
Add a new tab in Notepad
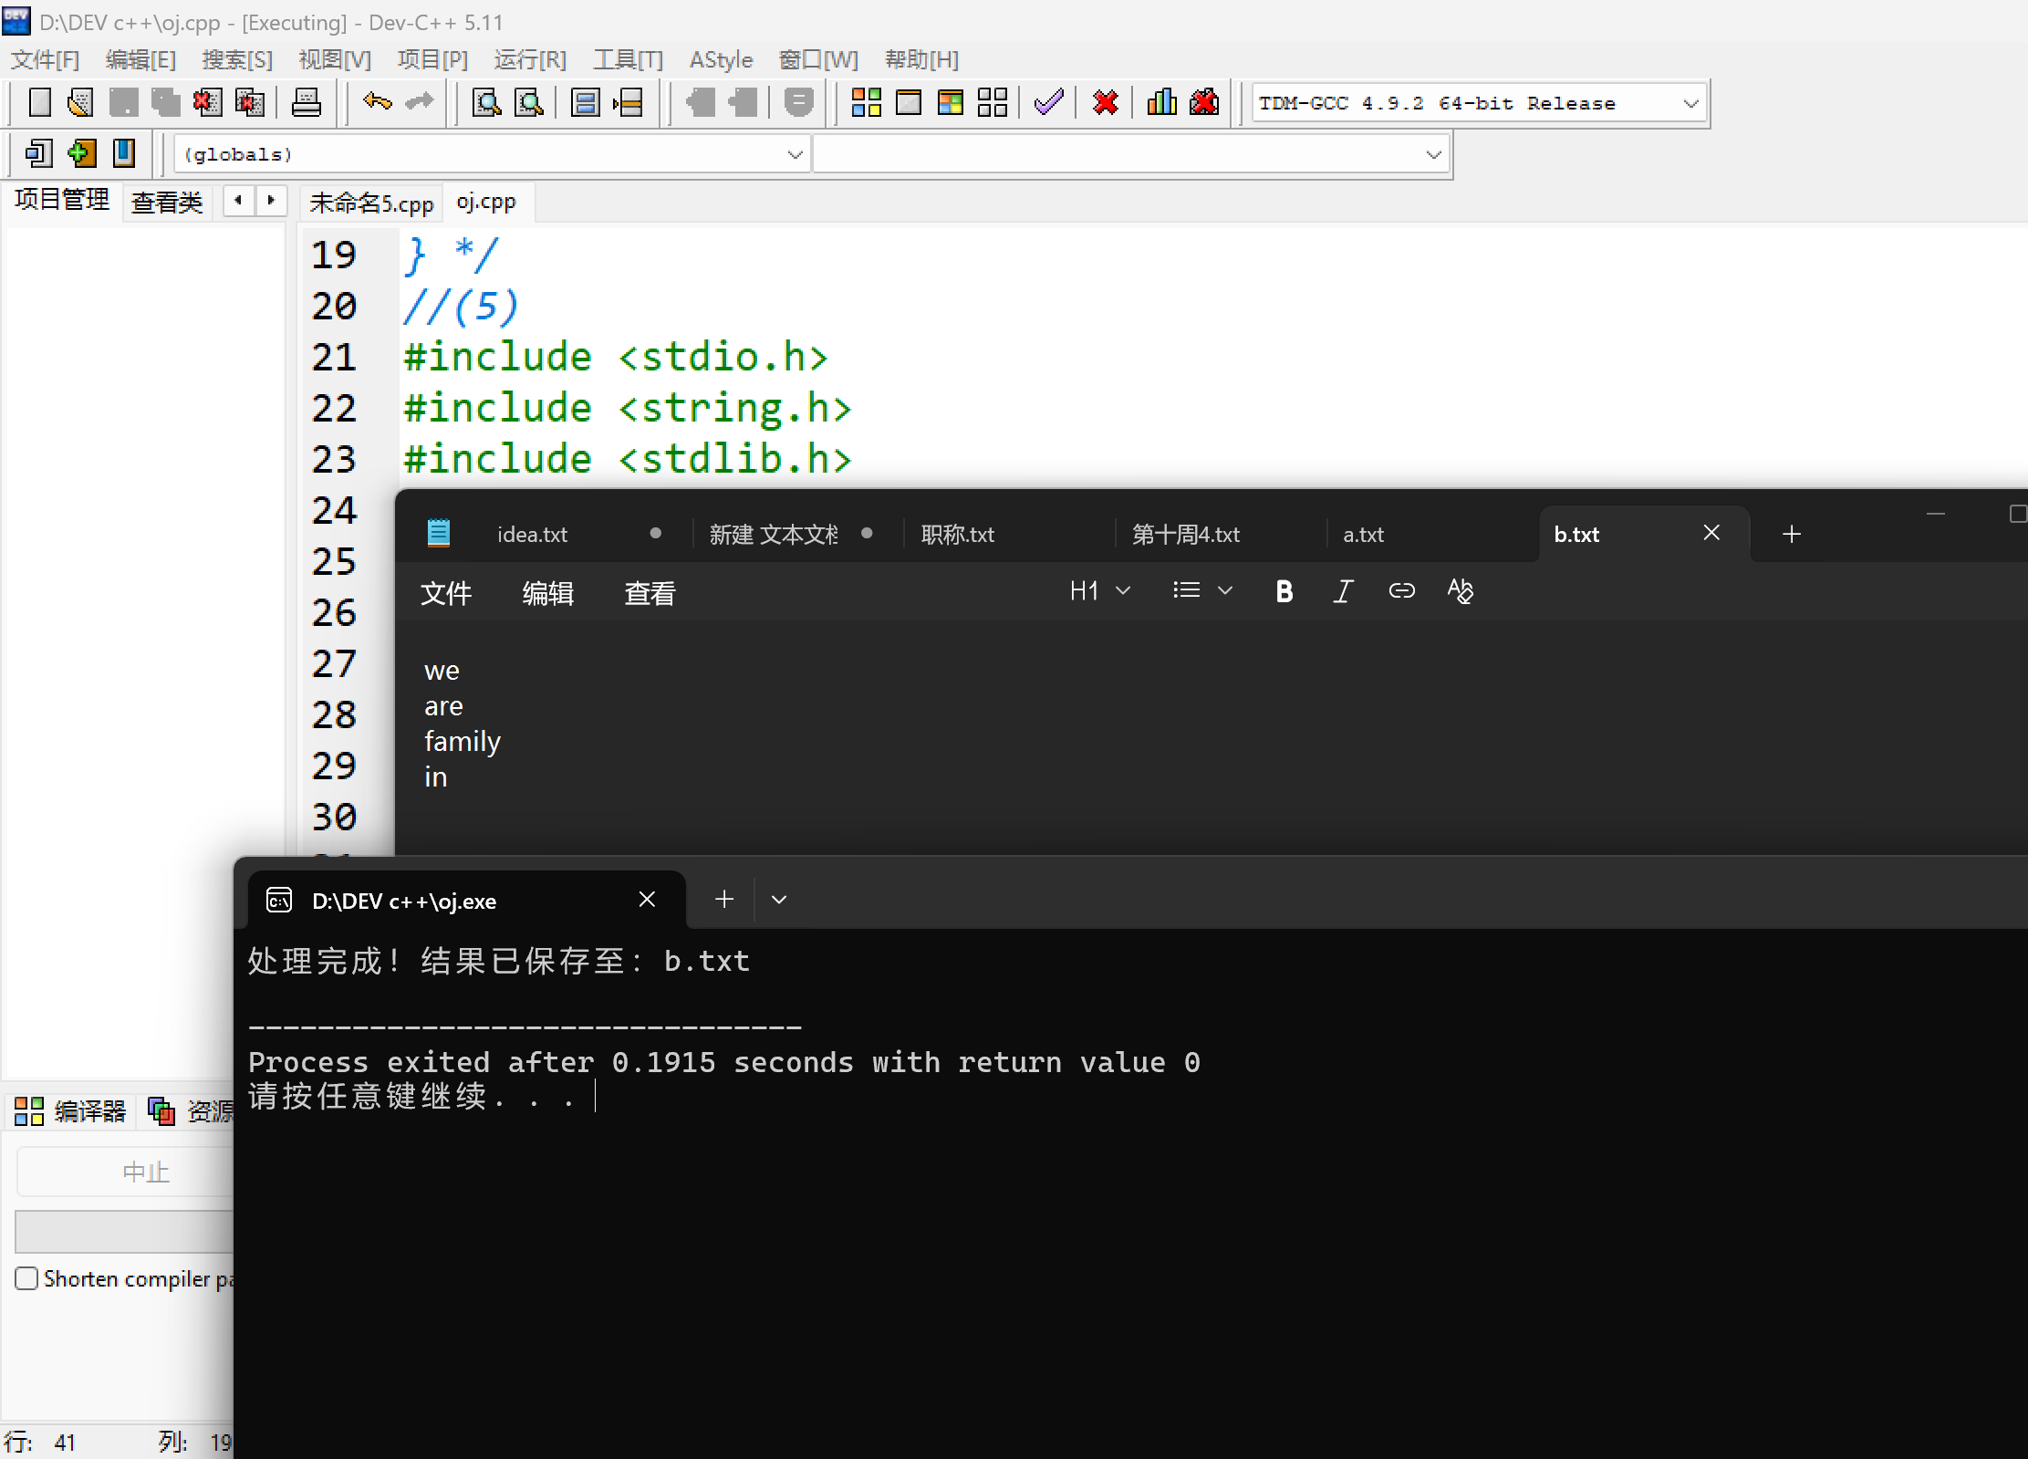1791,535
